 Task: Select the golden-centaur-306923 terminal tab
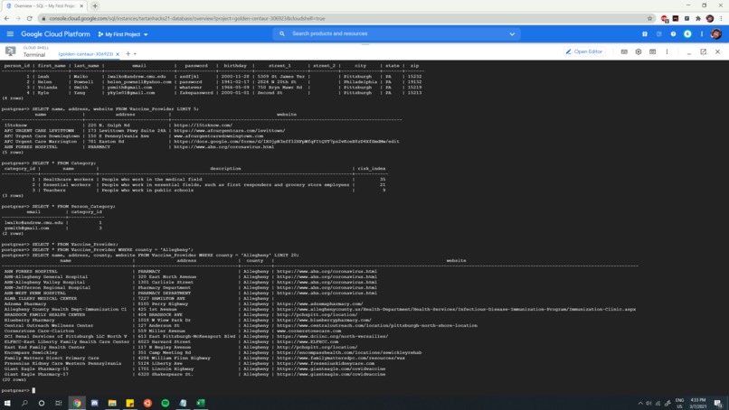pos(86,54)
